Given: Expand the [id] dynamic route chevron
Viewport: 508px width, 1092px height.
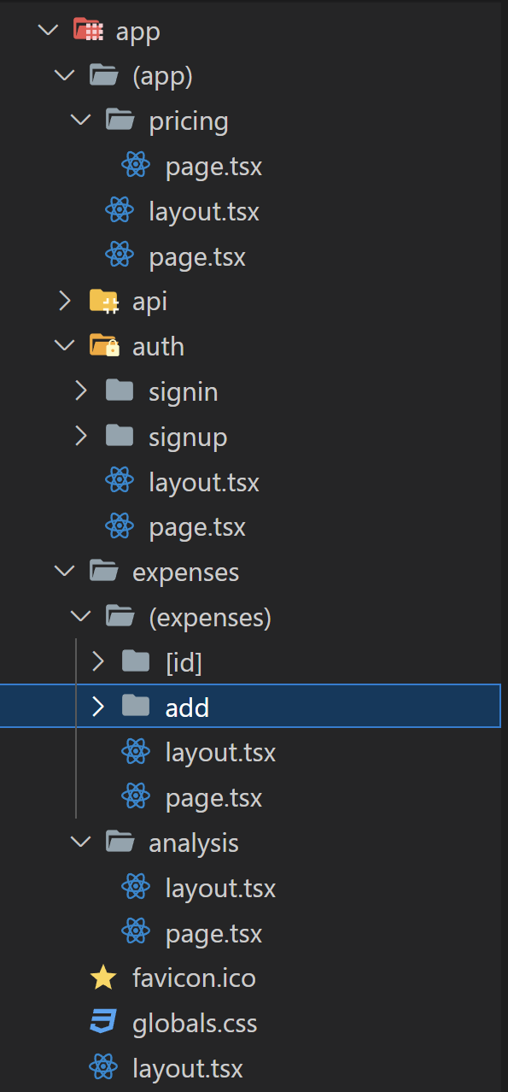Looking at the screenshot, I should click(97, 661).
